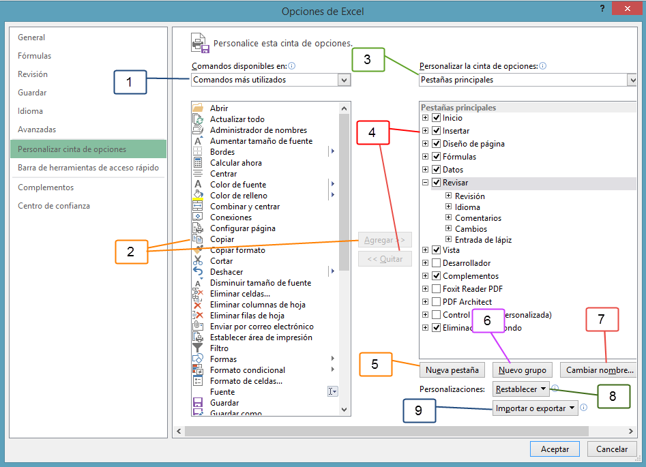Click the Filtro funnel icon
This screenshot has width=646, height=467.
click(198, 348)
